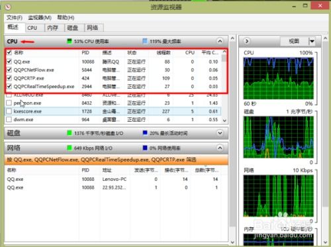
Task: Click the blue 最长活动时间 indicator square
Action: 145,133
